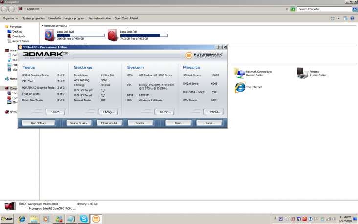Viewport: 358px width, 224px height.
Task: Show hidden system tray icons
Action: coord(275,219)
